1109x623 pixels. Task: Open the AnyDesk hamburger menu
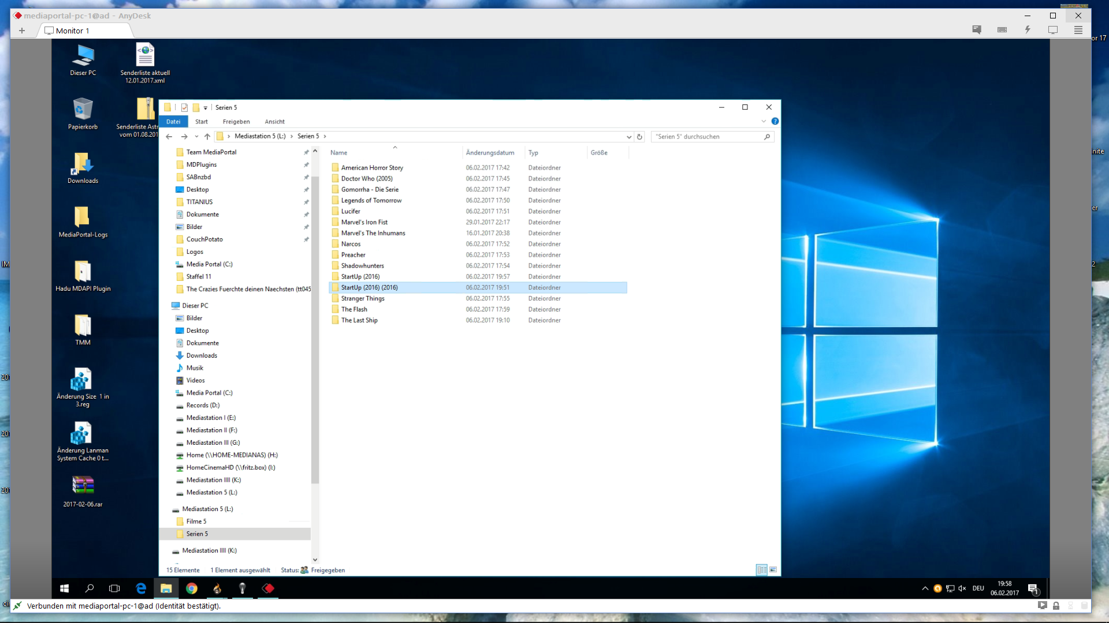click(x=1078, y=30)
